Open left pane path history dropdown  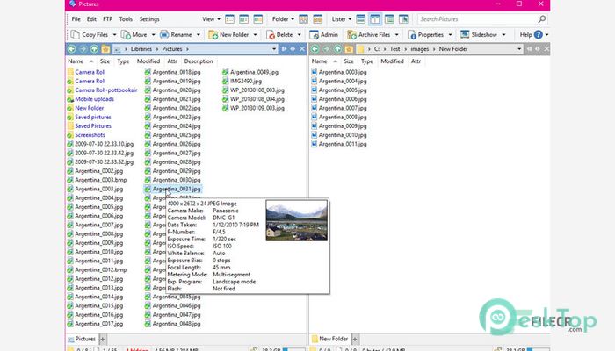pos(274,49)
